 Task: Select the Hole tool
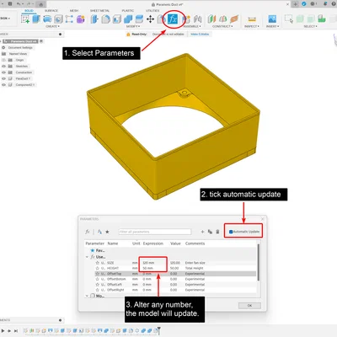point(58,19)
